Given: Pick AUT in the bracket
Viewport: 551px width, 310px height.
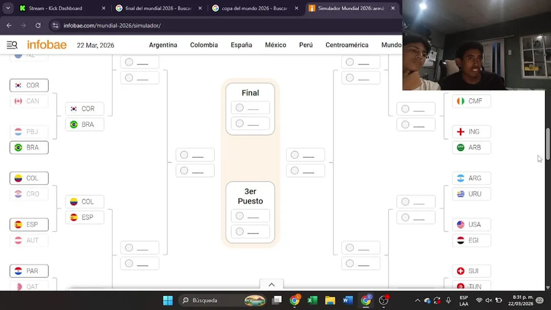Looking at the screenshot, I should (x=29, y=240).
